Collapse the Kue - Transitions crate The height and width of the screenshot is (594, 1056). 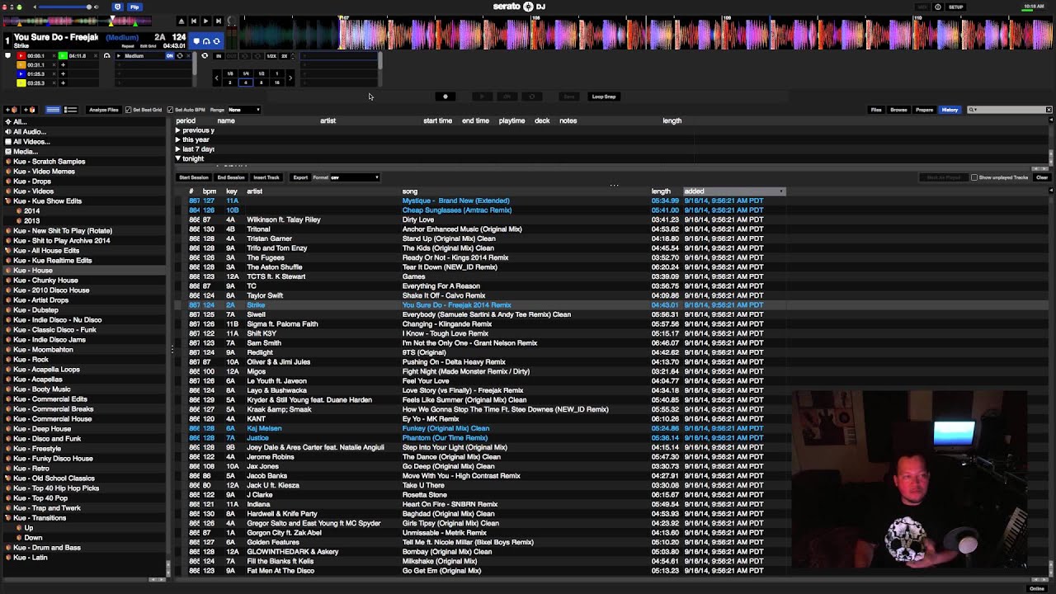tap(8, 518)
